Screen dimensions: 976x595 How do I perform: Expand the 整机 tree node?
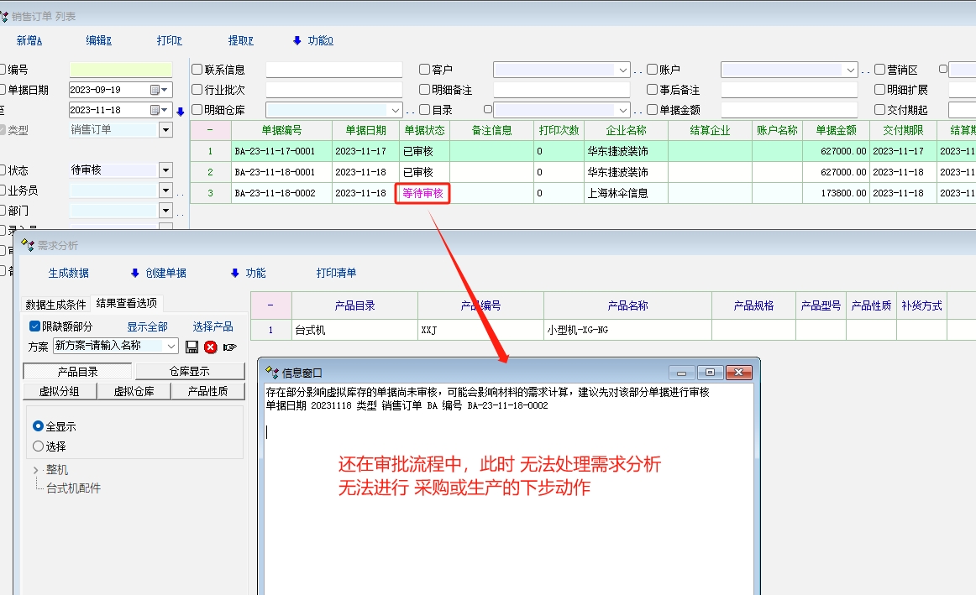point(35,470)
